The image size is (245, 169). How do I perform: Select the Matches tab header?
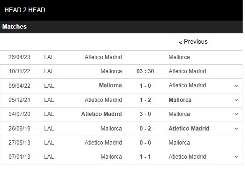click(x=15, y=26)
